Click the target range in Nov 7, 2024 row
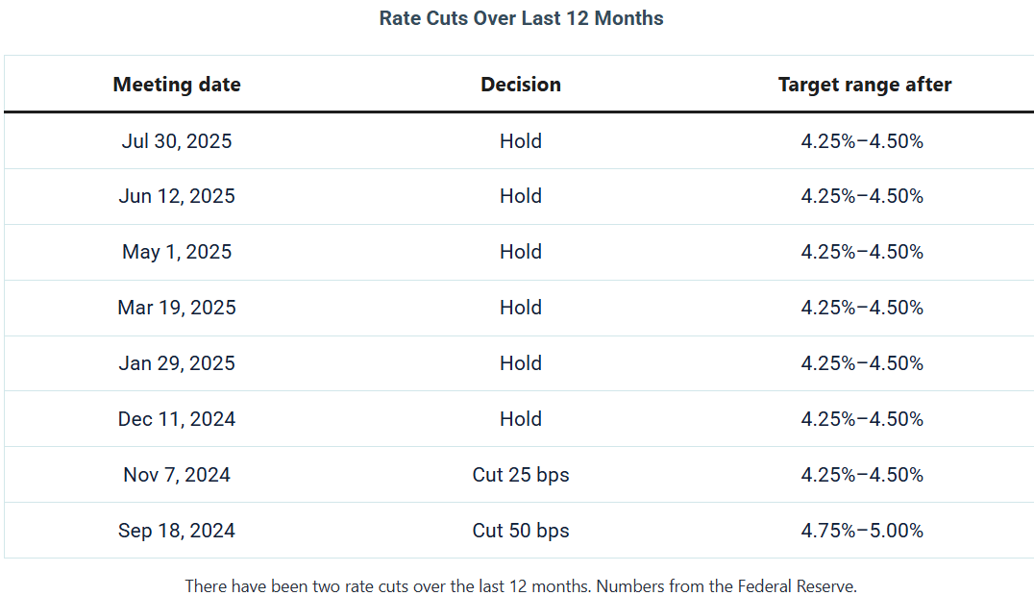Image resolution: width=1034 pixels, height=596 pixels. (x=862, y=475)
